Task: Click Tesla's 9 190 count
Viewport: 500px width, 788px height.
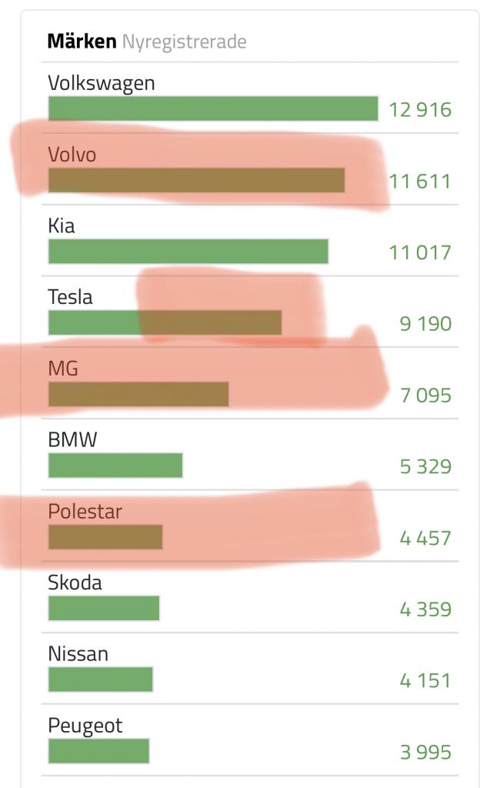Action: tap(425, 324)
